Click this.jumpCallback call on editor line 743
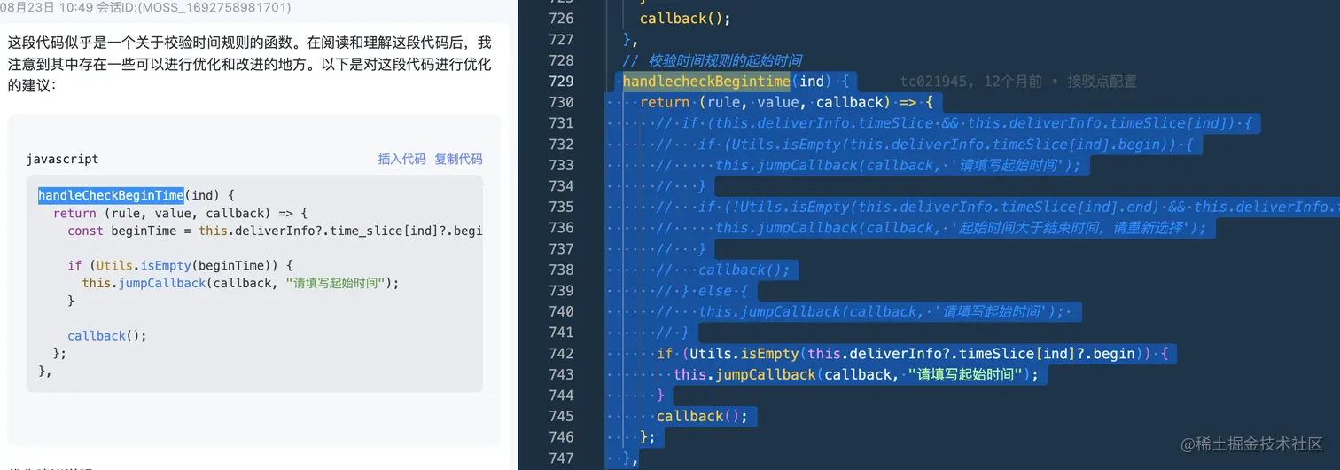 click(855, 375)
